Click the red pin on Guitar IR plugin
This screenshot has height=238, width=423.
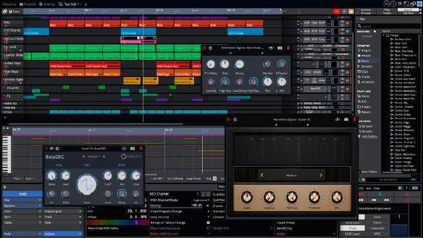[x=355, y=120]
